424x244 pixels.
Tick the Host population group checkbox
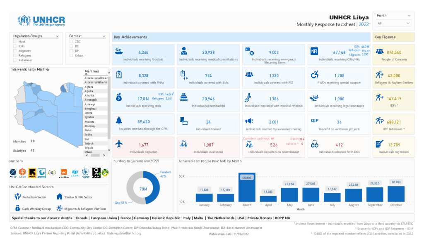(x=15, y=42)
